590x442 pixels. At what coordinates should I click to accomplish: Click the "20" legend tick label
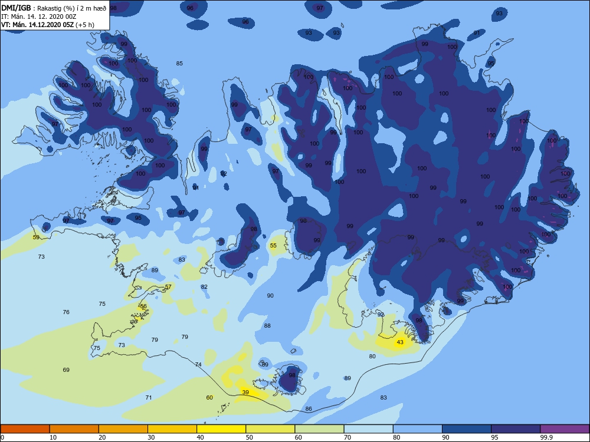(102, 437)
